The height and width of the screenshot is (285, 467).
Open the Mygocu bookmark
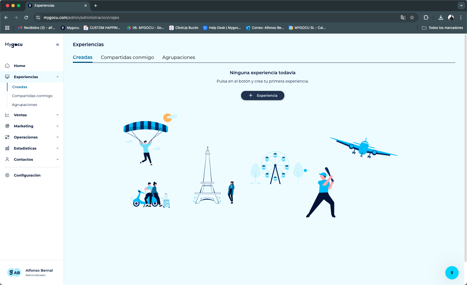(x=70, y=28)
